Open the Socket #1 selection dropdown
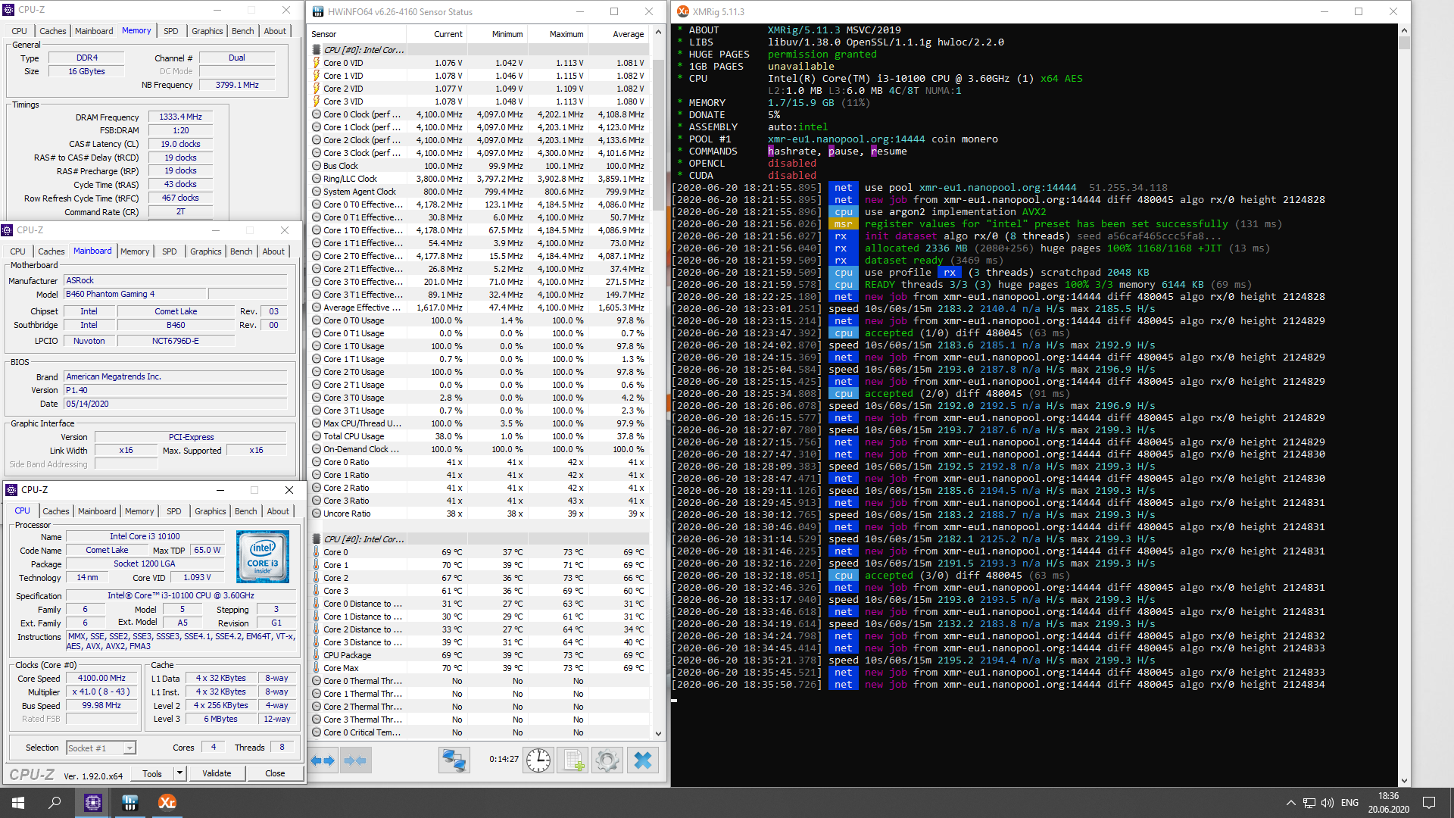The image size is (1454, 818). 129,748
